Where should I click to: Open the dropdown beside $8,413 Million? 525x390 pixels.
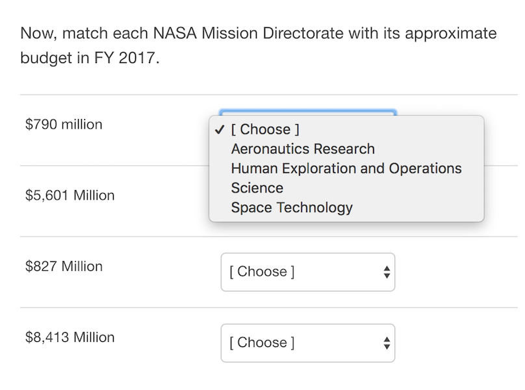[x=307, y=343]
